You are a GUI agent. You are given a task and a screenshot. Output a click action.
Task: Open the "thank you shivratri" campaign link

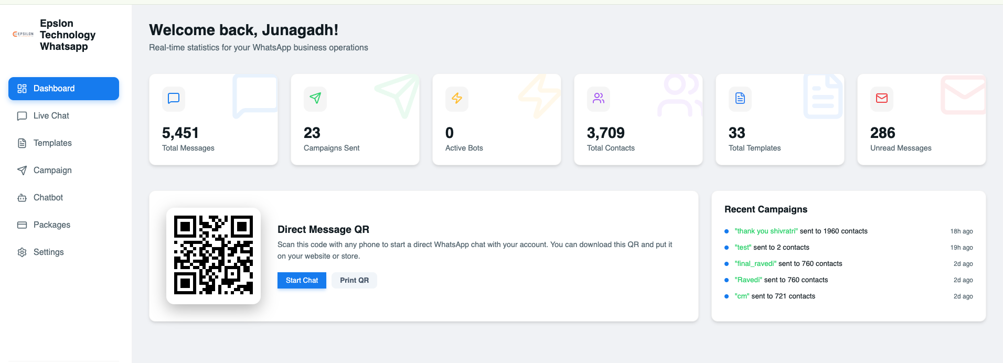pyautogui.click(x=765, y=231)
